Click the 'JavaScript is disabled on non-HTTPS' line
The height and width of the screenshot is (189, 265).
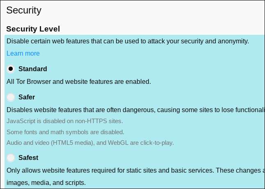(x=65, y=121)
